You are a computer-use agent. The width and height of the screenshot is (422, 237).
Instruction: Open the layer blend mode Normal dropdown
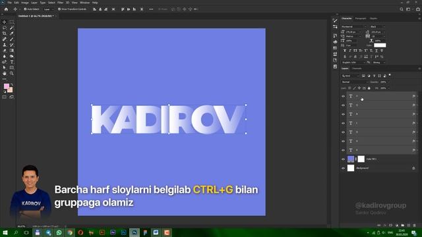click(355, 82)
